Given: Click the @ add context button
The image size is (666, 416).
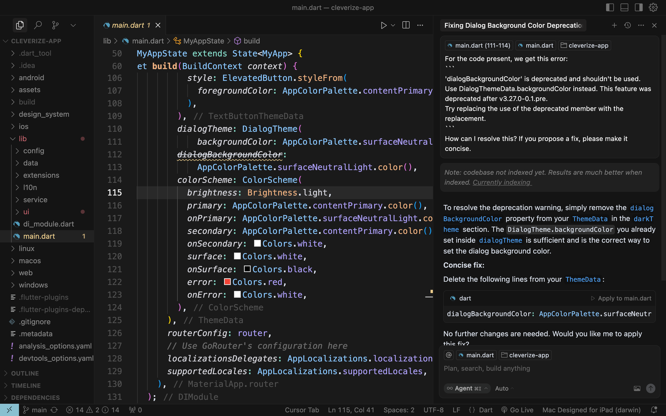Looking at the screenshot, I should click(449, 355).
